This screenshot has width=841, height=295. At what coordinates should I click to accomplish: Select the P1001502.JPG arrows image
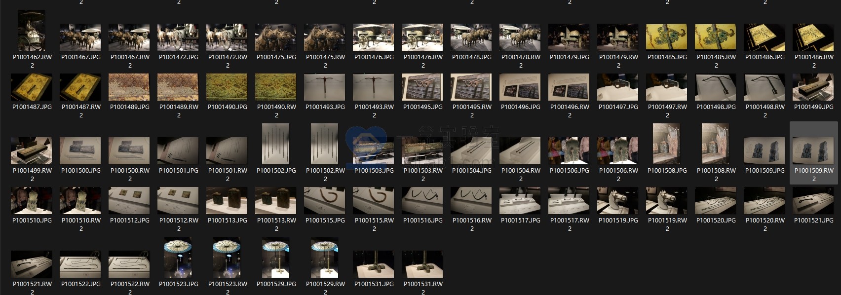click(x=276, y=144)
